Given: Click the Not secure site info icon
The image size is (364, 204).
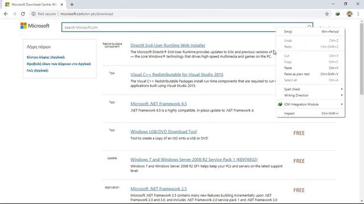Looking at the screenshot, I should (x=34, y=14).
